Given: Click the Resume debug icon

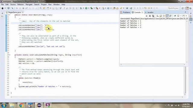Looking at the screenshot, I should (x=17, y=8).
